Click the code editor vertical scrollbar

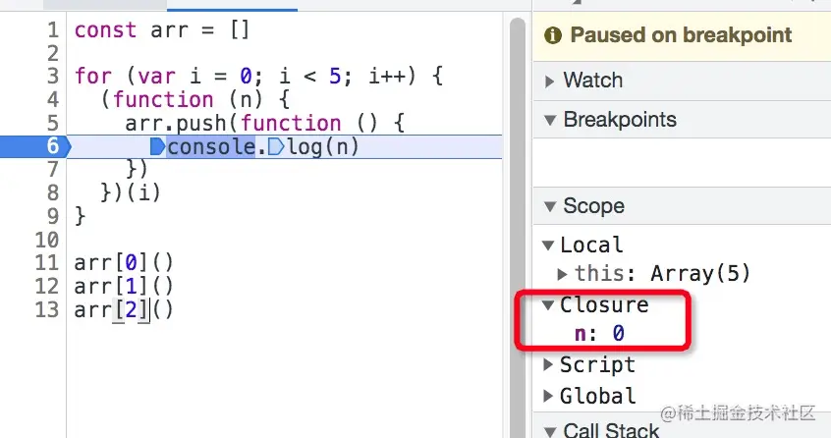click(518, 228)
